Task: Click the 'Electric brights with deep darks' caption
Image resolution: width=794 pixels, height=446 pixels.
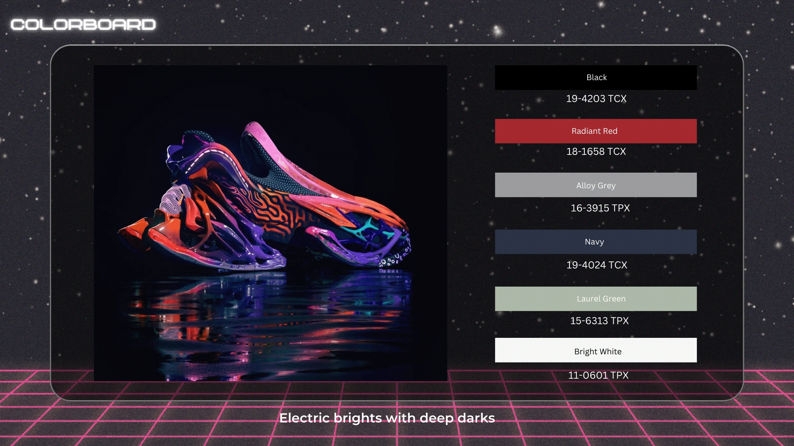Action: pos(387,418)
